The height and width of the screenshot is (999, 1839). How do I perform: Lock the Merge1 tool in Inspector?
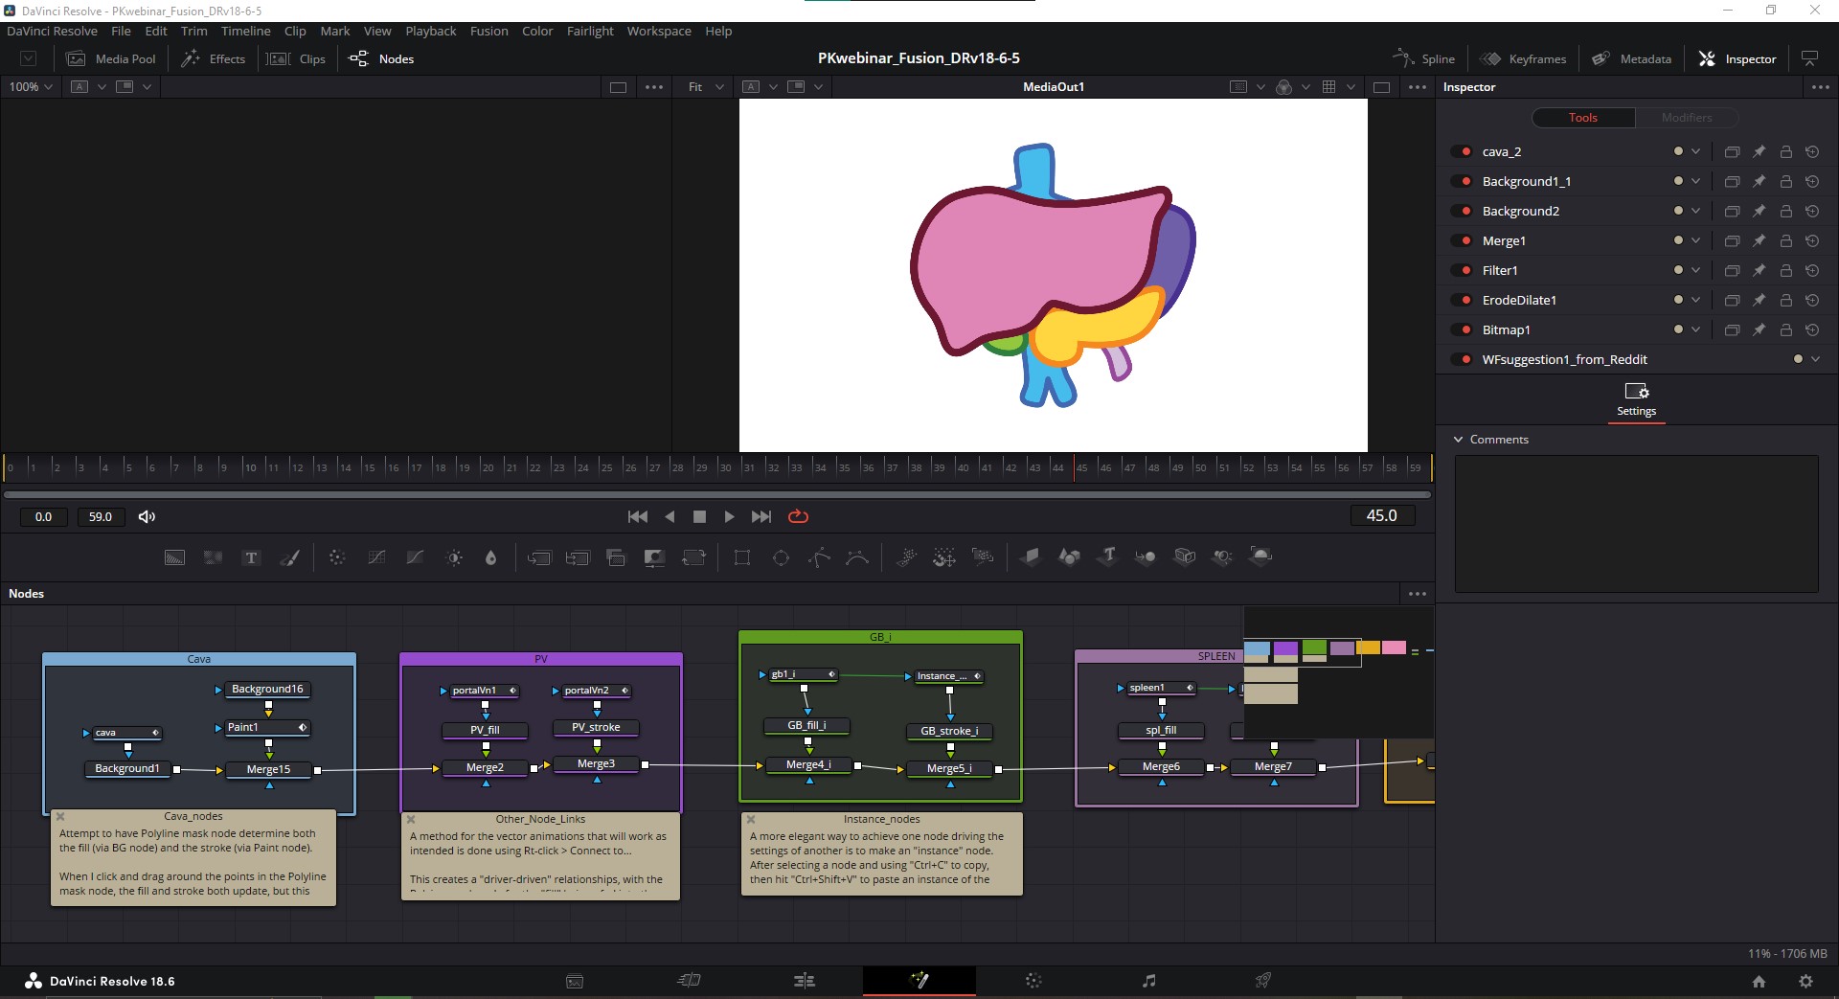[1785, 240]
